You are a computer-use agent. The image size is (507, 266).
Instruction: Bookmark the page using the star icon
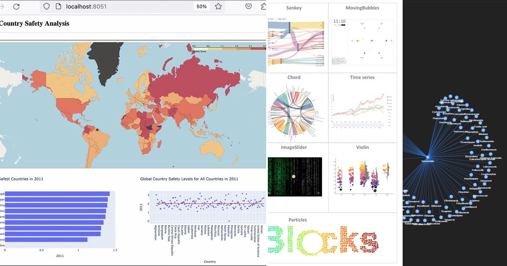218,6
